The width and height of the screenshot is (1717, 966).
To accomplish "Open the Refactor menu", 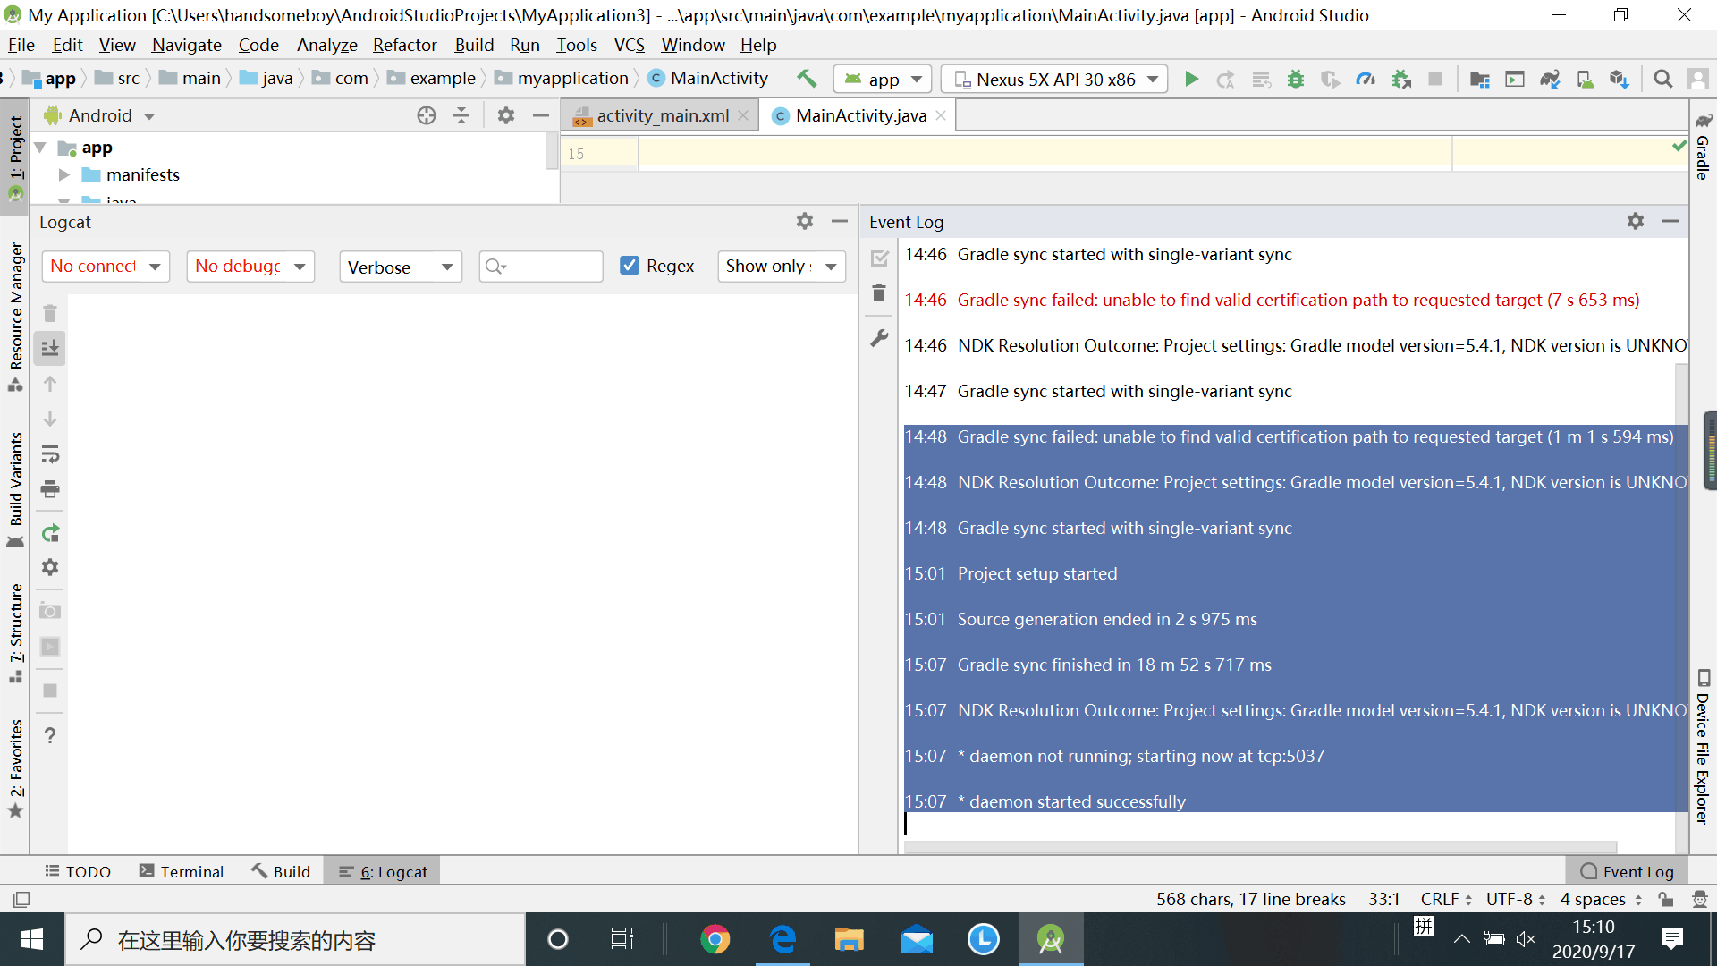I will coord(404,45).
